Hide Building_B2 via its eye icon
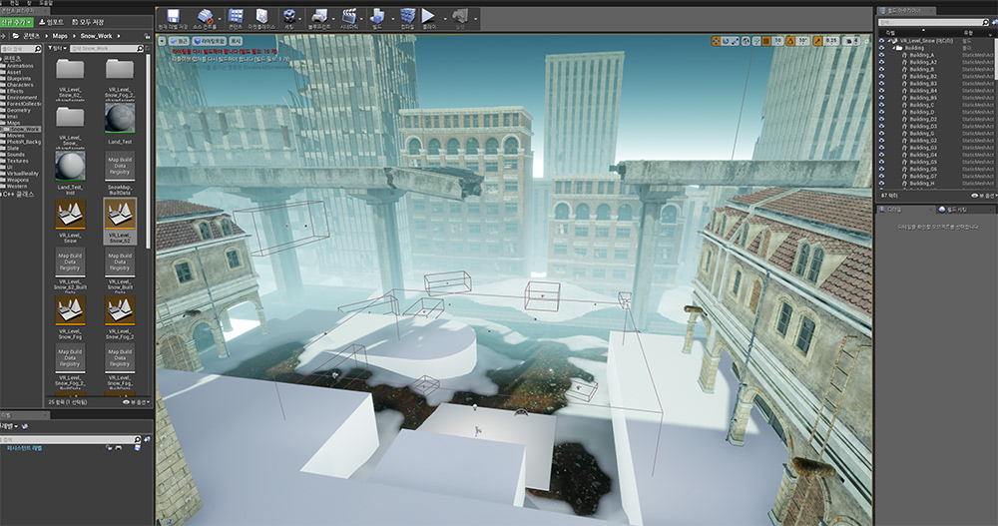 (881, 76)
